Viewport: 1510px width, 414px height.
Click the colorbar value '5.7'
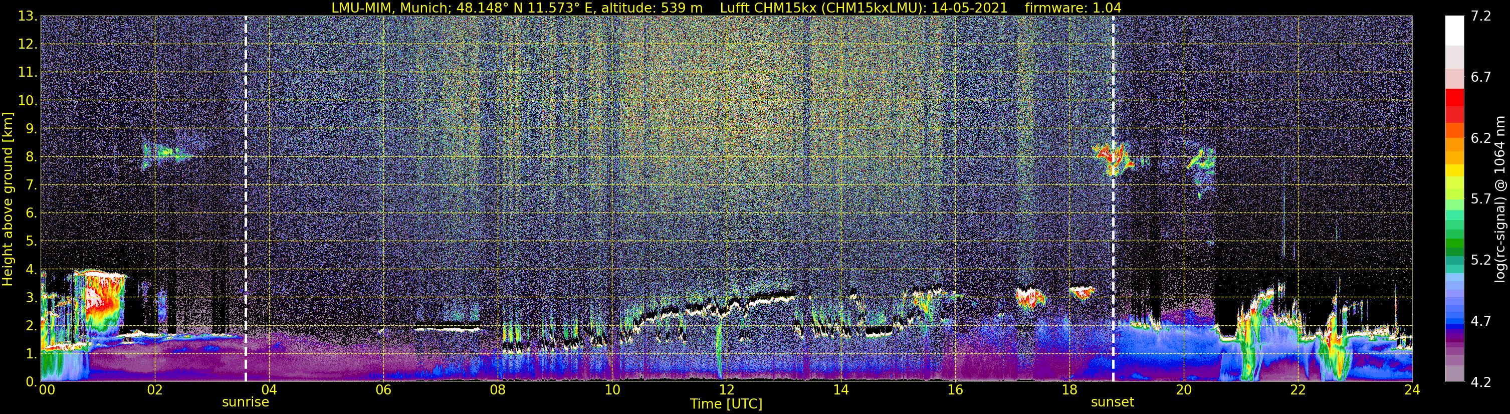point(1481,199)
